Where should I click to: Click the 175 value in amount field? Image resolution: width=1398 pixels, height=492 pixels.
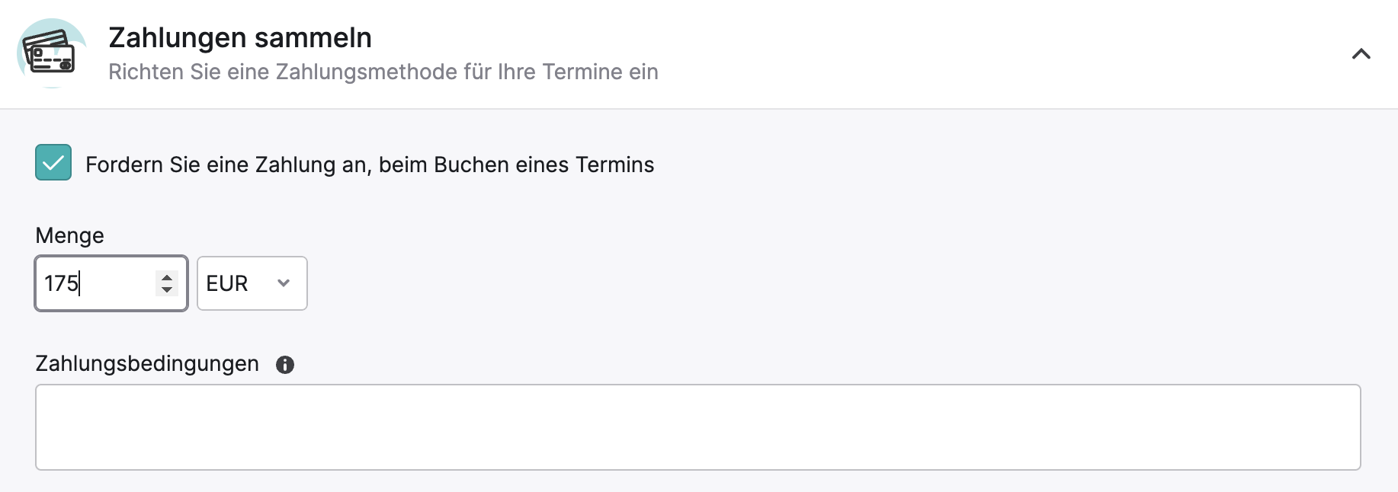pos(61,283)
